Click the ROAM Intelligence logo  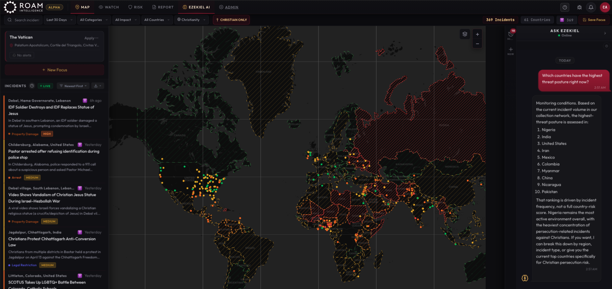click(x=23, y=7)
